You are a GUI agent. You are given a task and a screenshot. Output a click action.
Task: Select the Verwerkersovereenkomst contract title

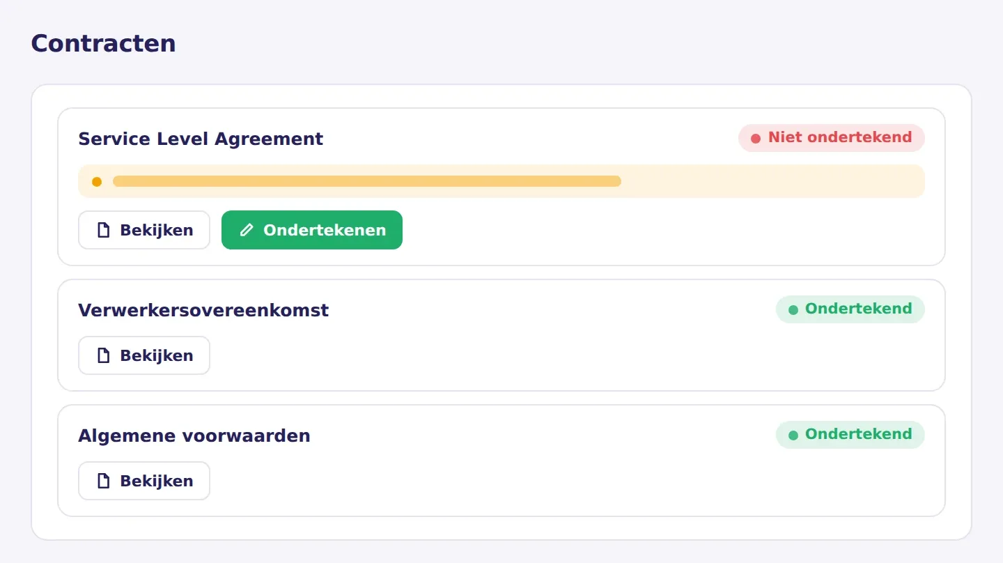pyautogui.click(x=203, y=310)
